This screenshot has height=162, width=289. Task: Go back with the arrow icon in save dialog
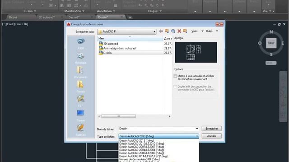tap(161, 31)
